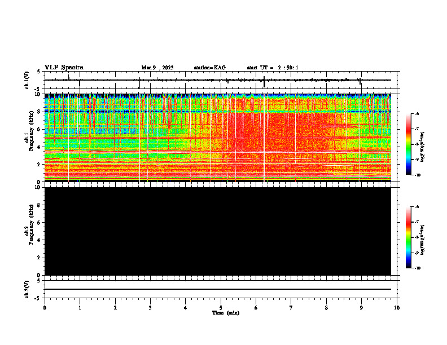Click the "4" tick on ch.1 frequency axis

pos(40,147)
